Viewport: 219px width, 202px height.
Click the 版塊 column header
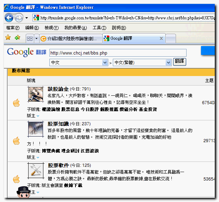click(x=31, y=81)
